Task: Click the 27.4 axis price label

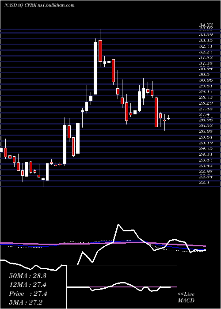Action: 204,114
